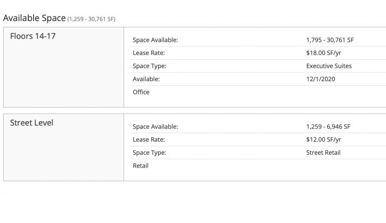The image size is (386, 223).
Task: Click the Available Space section title
Action: tap(34, 18)
